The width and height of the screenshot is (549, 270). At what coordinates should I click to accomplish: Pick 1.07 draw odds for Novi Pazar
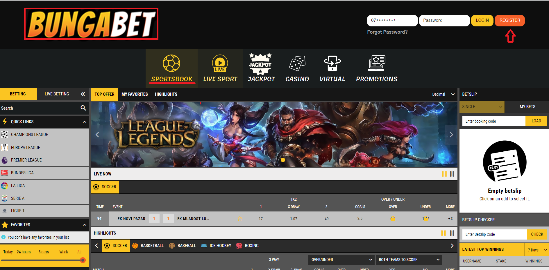294,219
